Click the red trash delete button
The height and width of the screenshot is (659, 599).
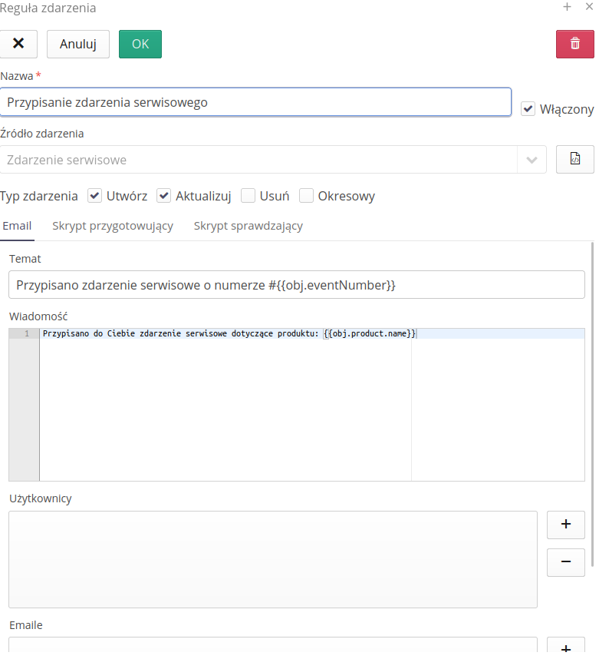574,44
